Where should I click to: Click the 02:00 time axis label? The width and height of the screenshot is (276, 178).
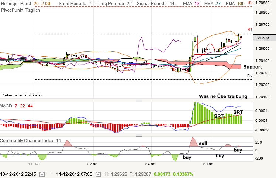[x=92, y=164]
